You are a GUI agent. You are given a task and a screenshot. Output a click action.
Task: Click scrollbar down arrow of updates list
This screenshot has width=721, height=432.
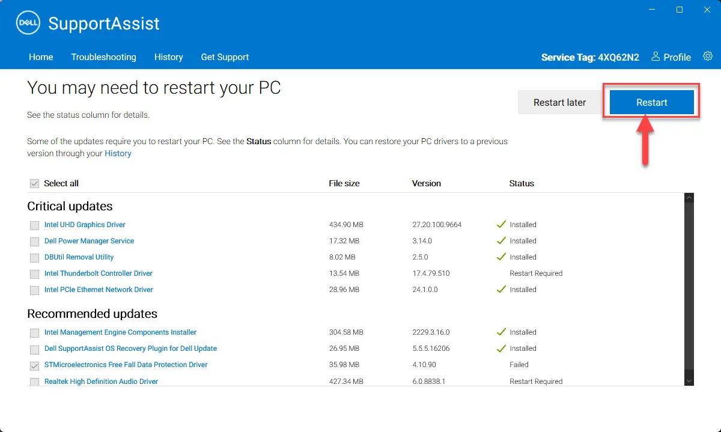coord(689,381)
